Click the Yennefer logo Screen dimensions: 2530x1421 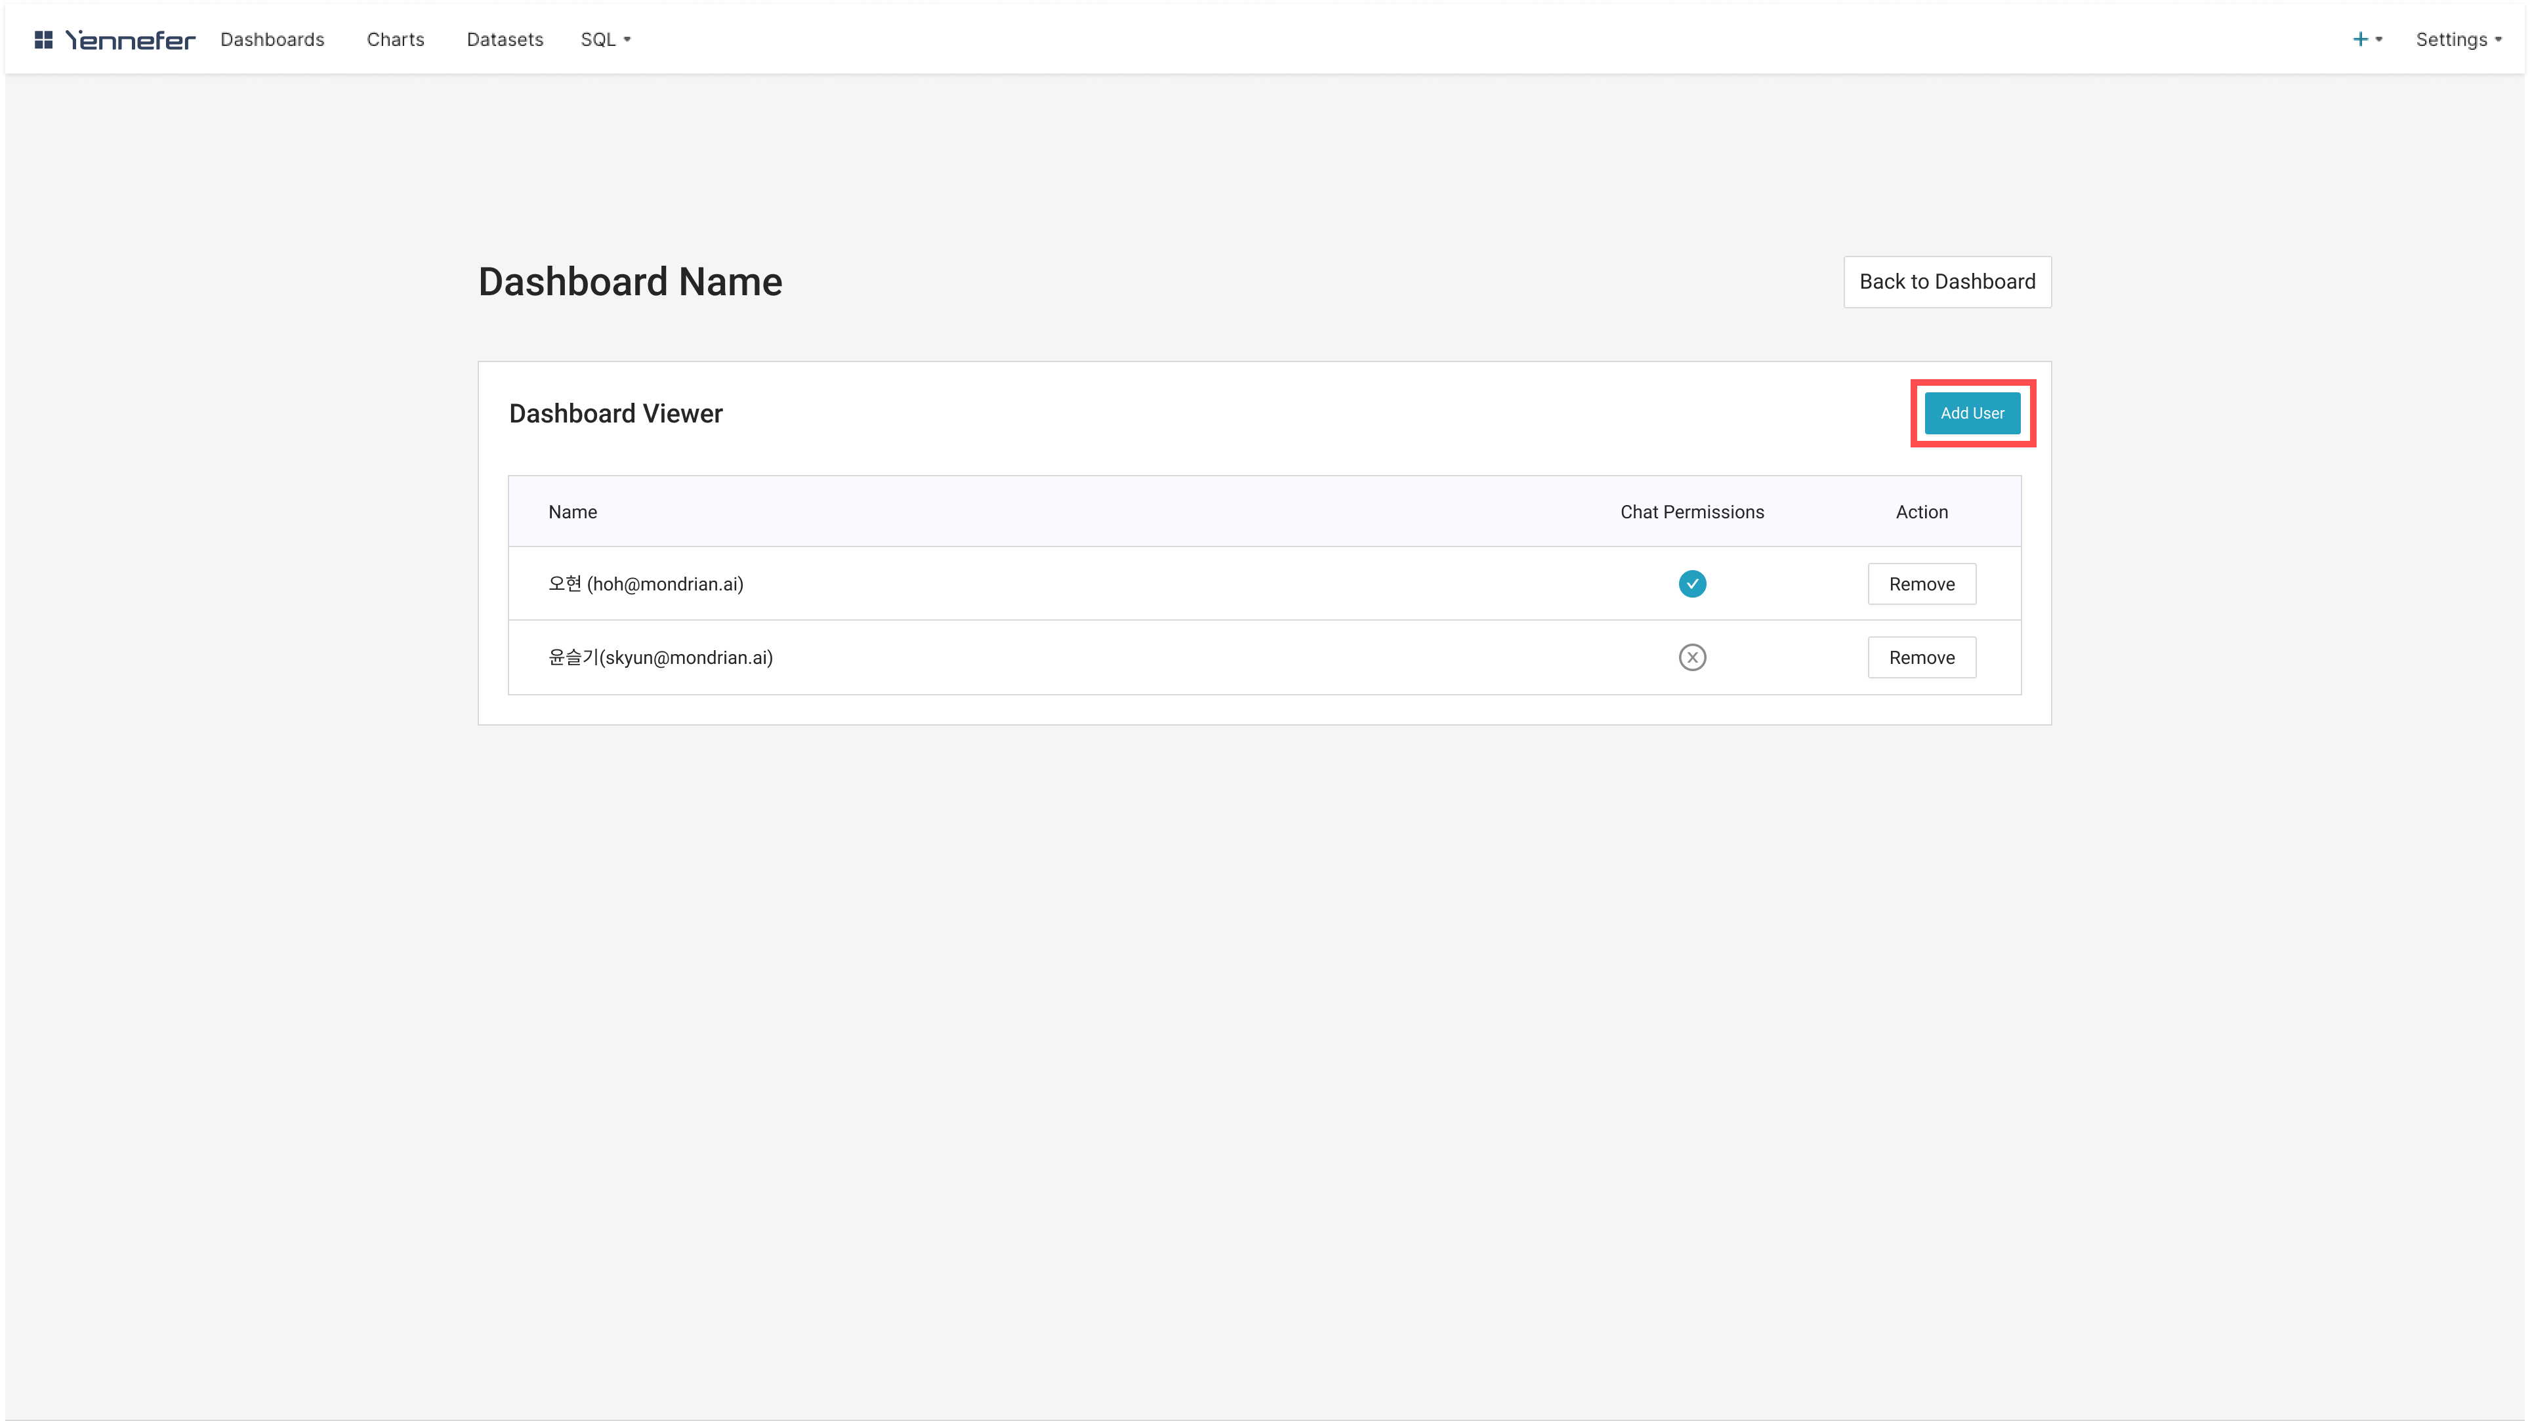131,39
